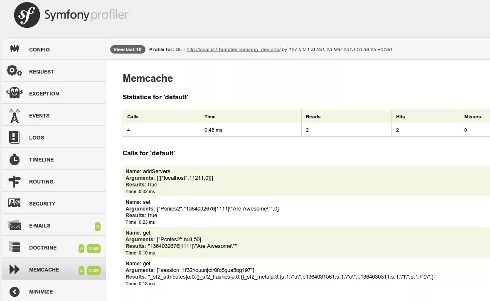Click the Calls value cell 4
This screenshot has width=490, height=301.
click(x=161, y=130)
